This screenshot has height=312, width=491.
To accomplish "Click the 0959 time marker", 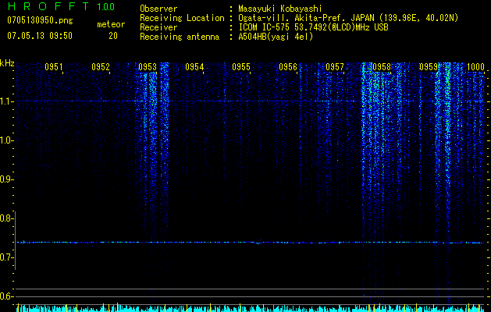I will click(x=429, y=67).
